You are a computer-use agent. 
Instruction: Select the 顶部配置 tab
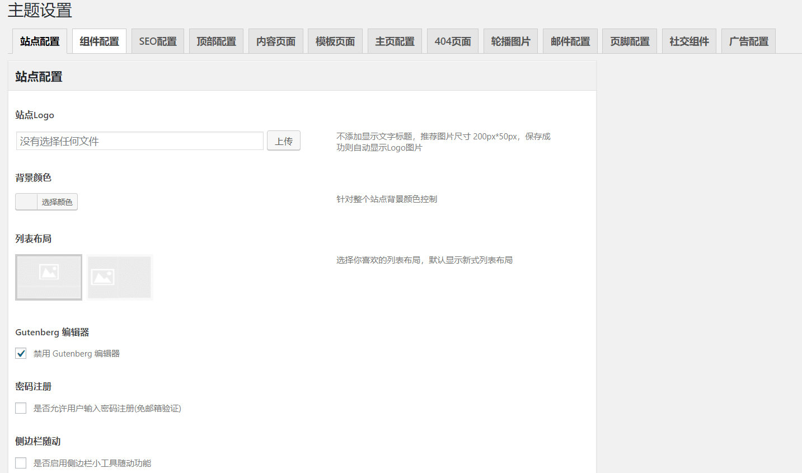pos(216,40)
